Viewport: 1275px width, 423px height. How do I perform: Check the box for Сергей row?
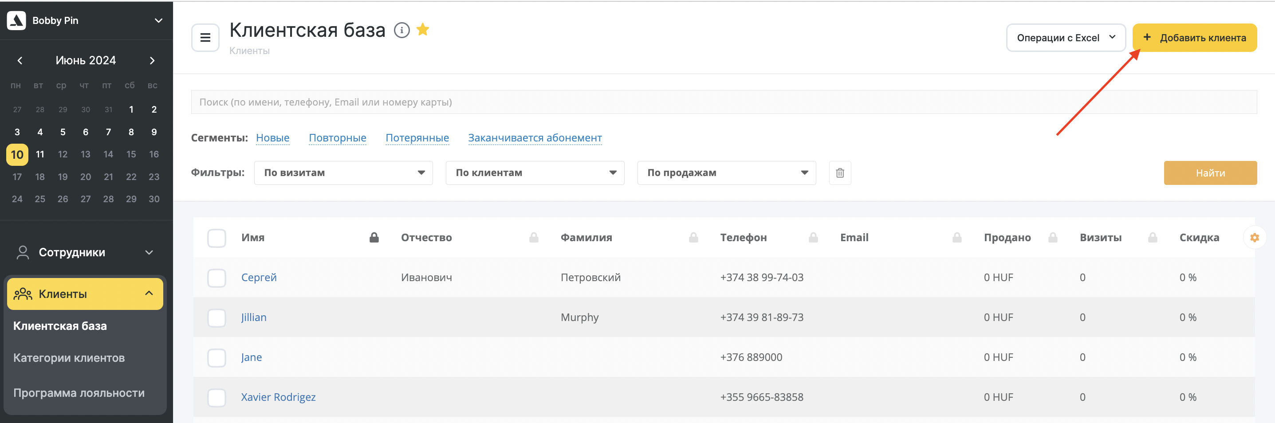tap(216, 278)
